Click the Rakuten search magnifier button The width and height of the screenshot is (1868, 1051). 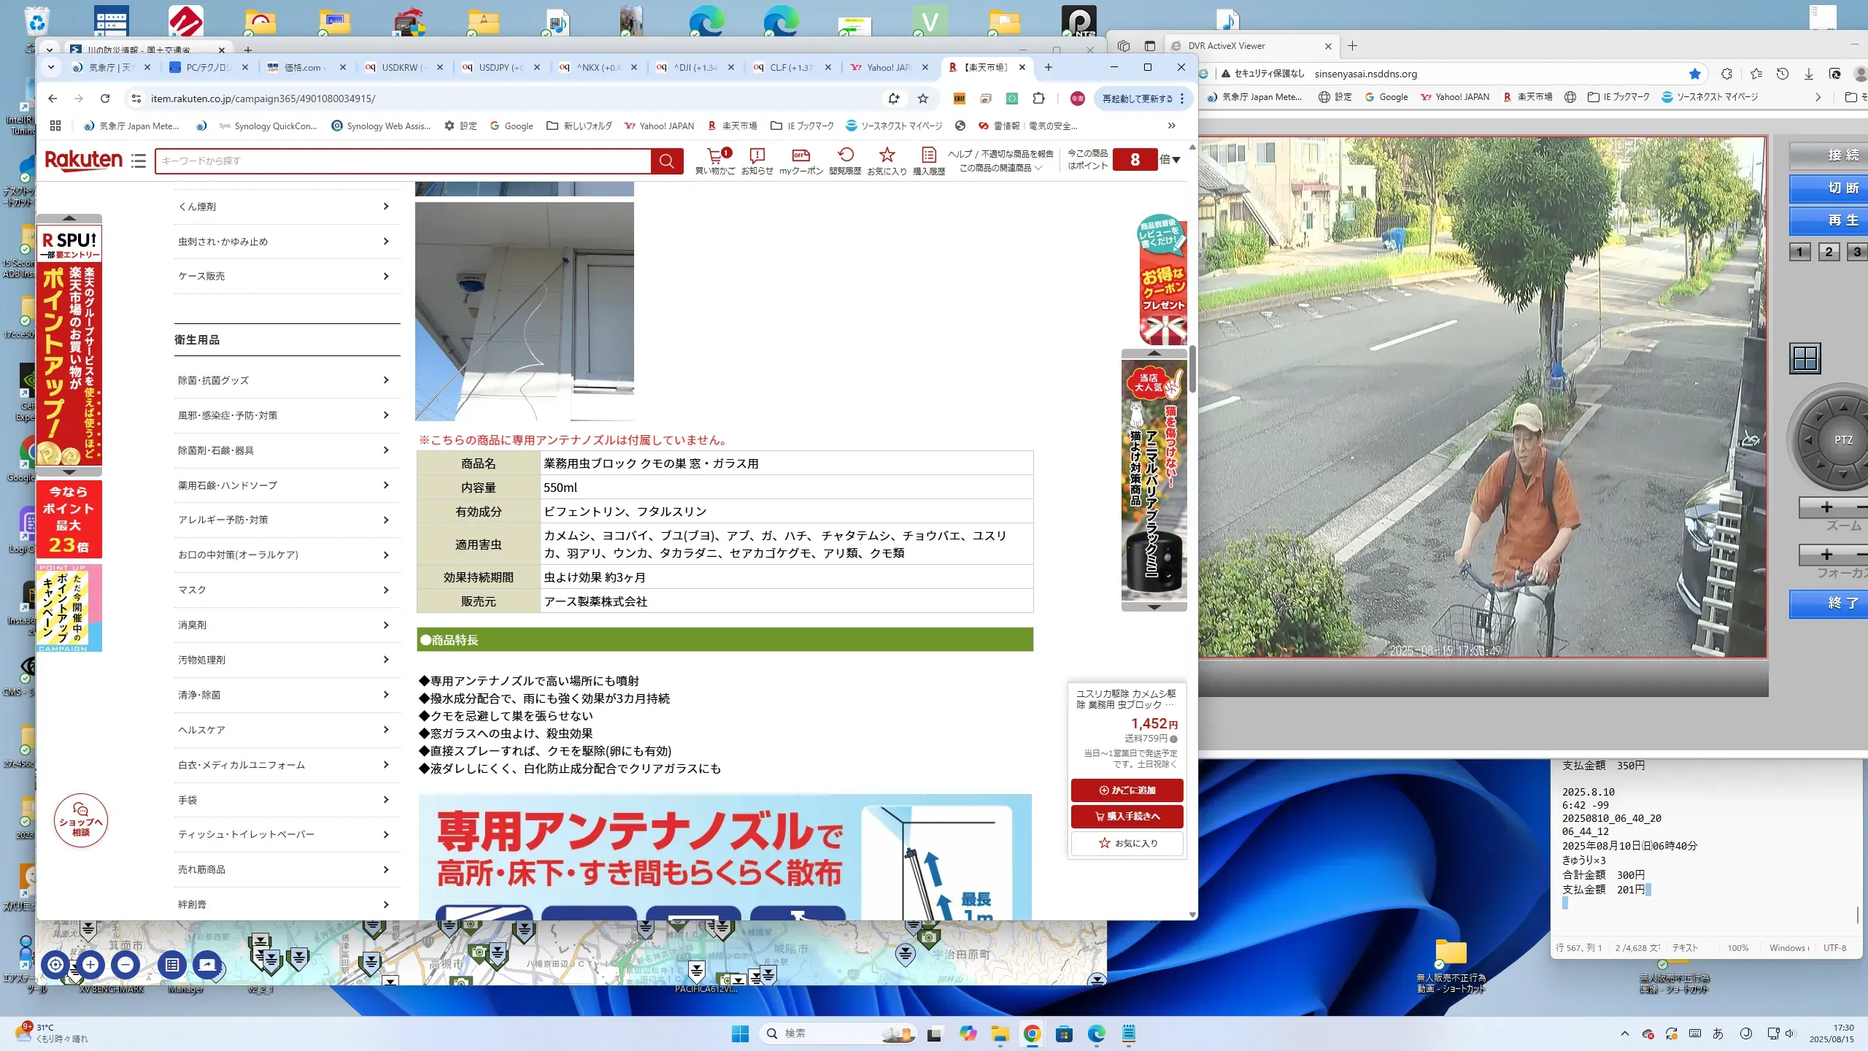[x=667, y=161]
